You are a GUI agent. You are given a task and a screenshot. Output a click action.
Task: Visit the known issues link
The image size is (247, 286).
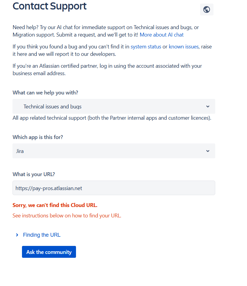[183, 47]
